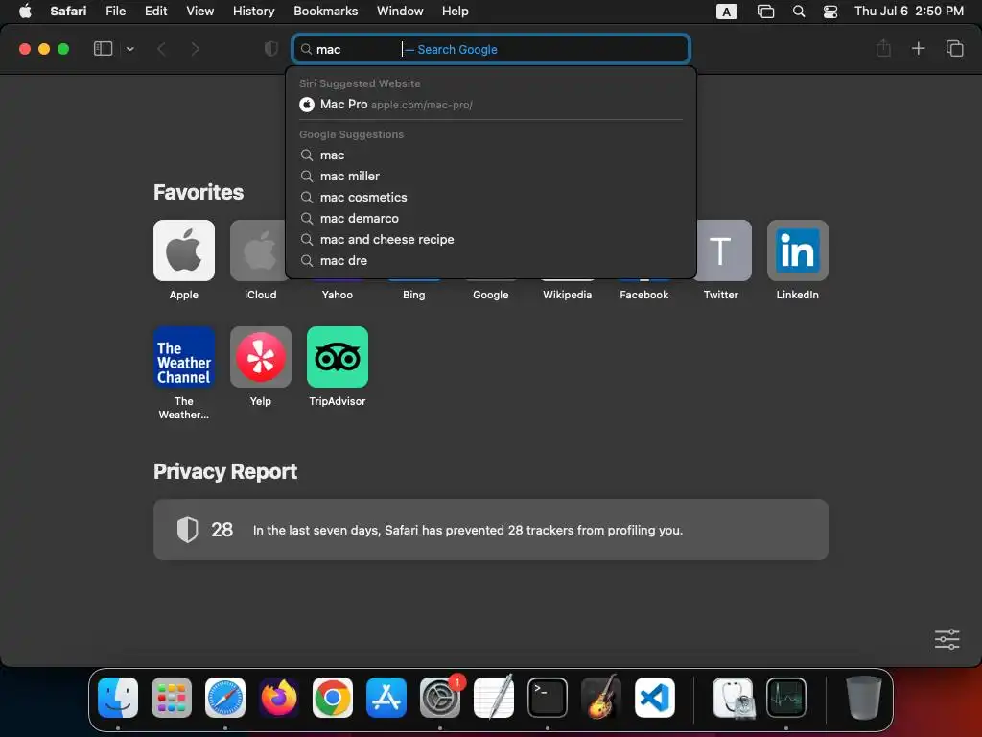Image resolution: width=982 pixels, height=737 pixels.
Task: Launch Google Chrome from the Dock
Action: 333,697
